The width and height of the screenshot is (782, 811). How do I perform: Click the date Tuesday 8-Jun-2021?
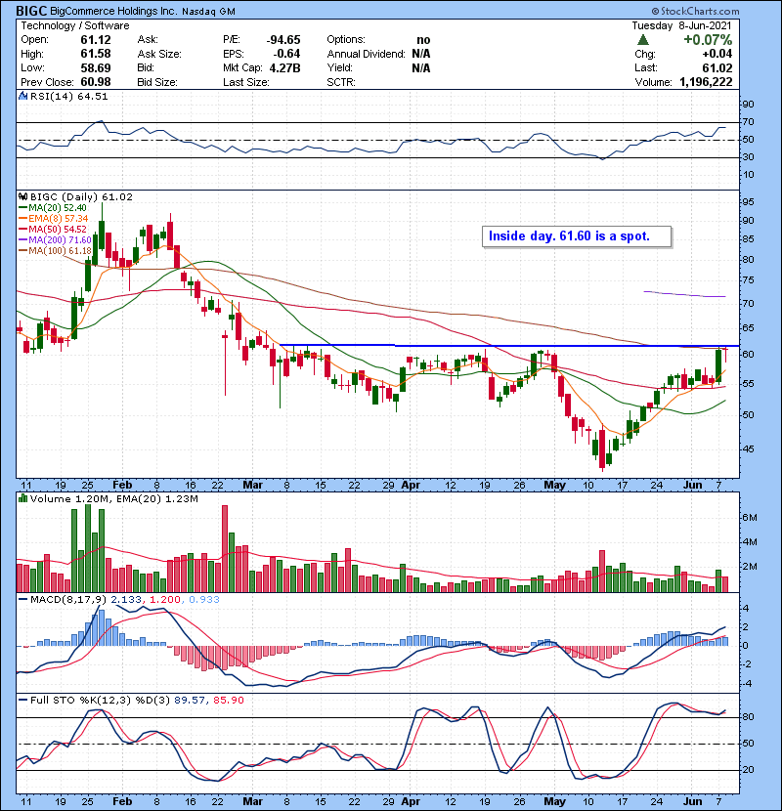click(x=681, y=25)
